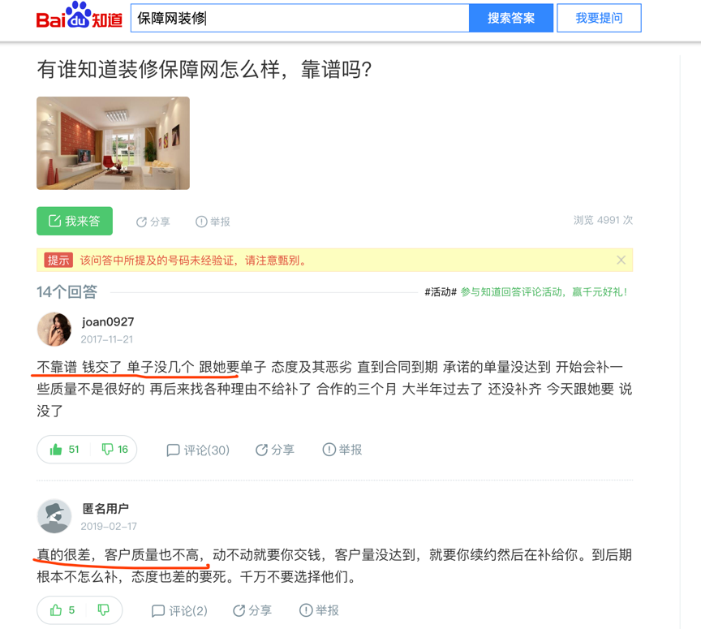
Task: Downvote the anonymous user's answer
Action: coord(103,610)
